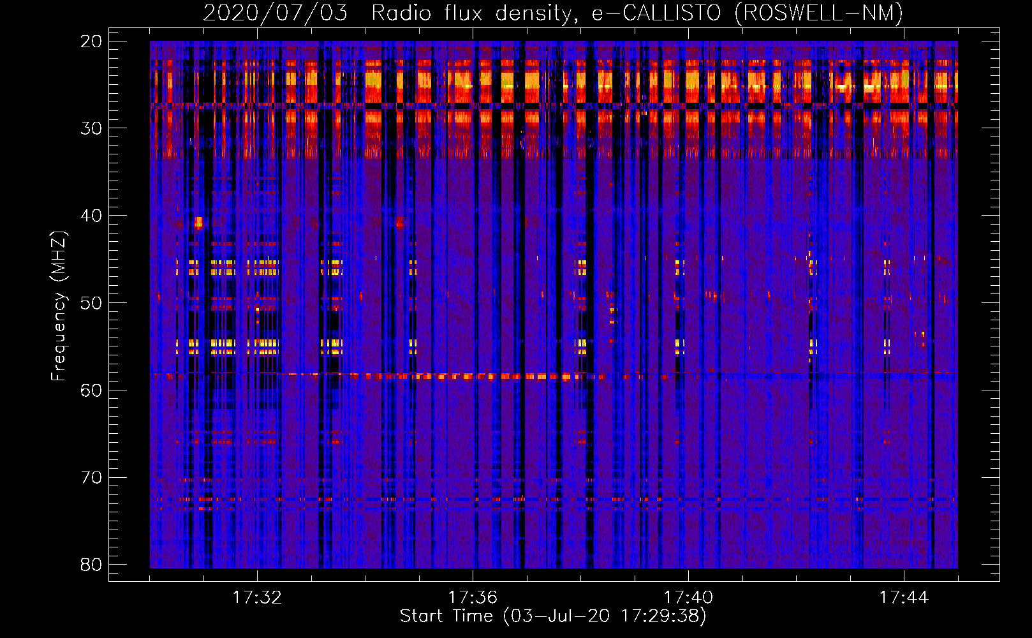This screenshot has width=1032, height=638.
Task: Click the 17:36 time tick label
Action: click(x=473, y=598)
